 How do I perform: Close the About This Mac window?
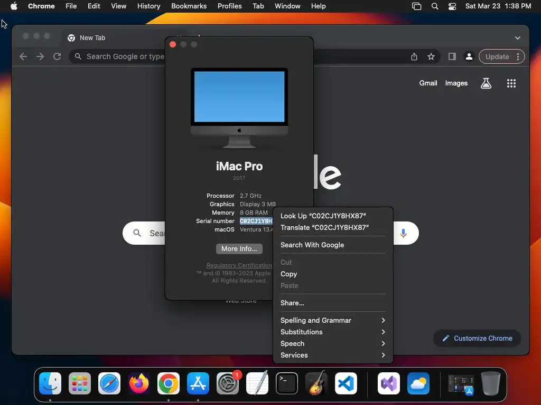(x=173, y=44)
